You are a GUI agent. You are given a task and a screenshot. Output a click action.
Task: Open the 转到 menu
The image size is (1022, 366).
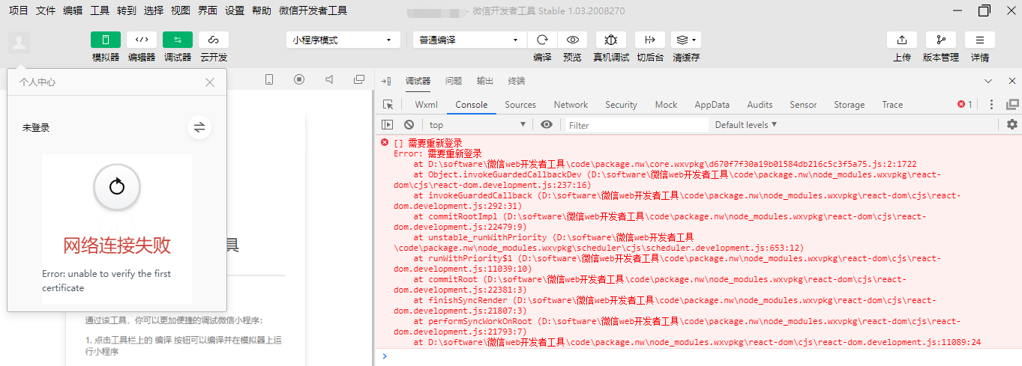[127, 10]
